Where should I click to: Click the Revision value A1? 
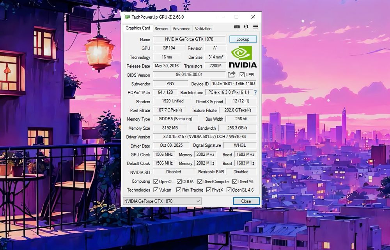point(215,48)
